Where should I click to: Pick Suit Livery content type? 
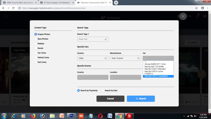pyautogui.click(x=40, y=62)
